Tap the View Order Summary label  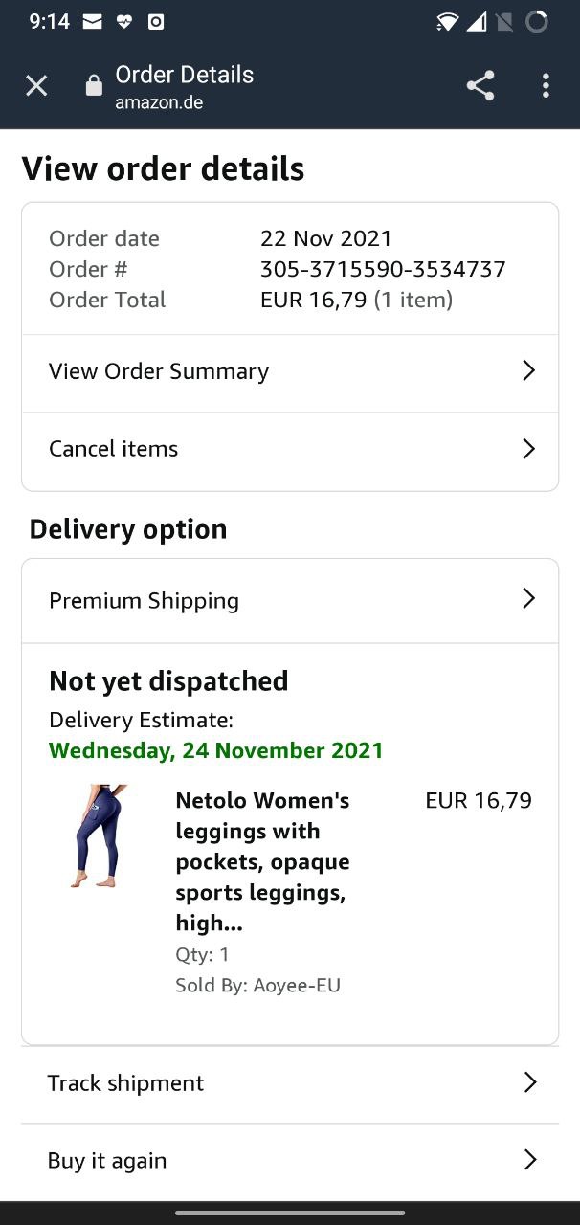click(x=159, y=371)
